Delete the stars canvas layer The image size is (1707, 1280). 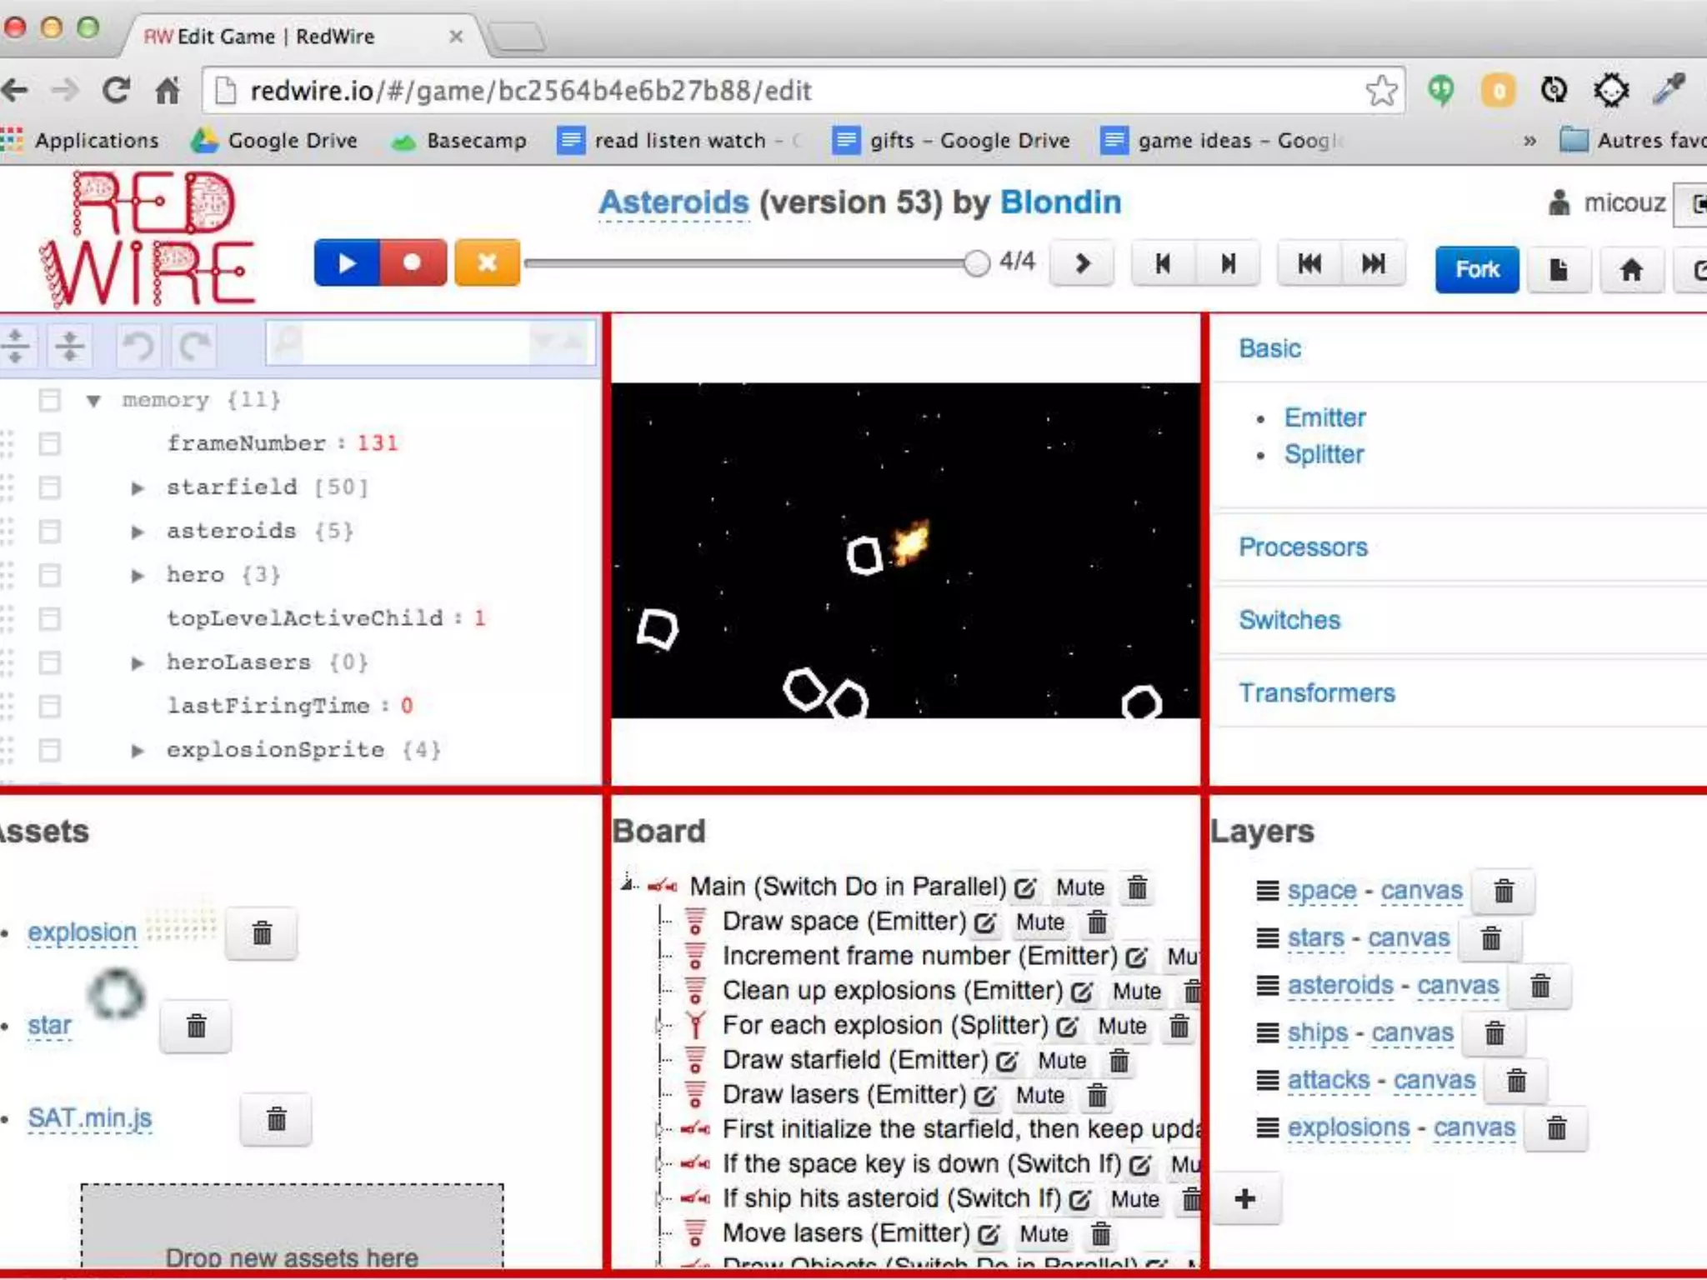coord(1491,939)
